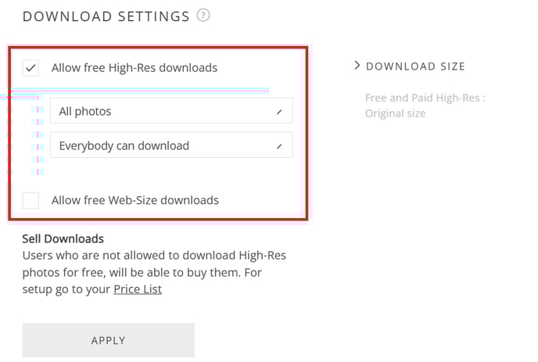The image size is (538, 362).
Task: Click the Original size text
Action: 395,113
